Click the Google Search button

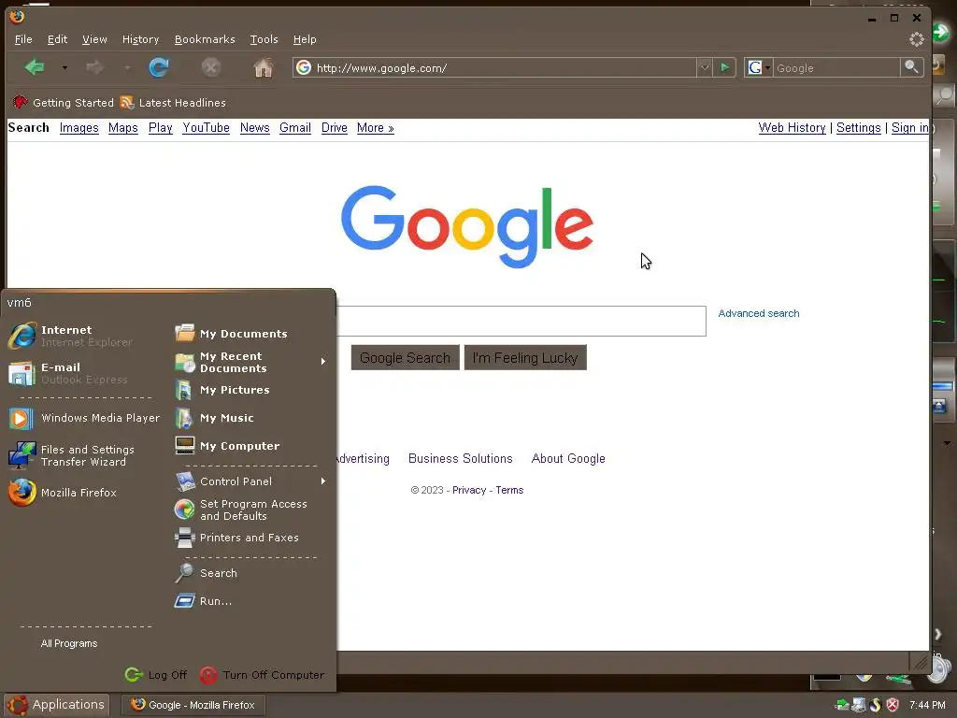405,358
